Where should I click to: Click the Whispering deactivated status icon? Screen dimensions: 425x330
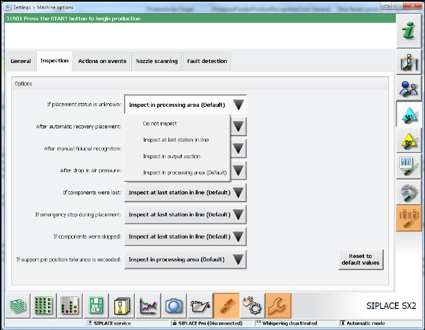pos(258,323)
